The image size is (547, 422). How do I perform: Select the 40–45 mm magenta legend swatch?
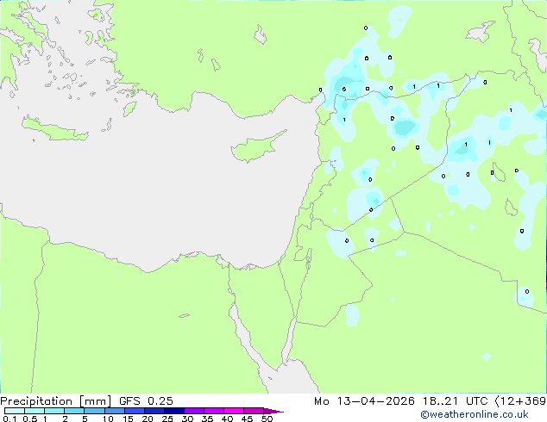(234, 411)
